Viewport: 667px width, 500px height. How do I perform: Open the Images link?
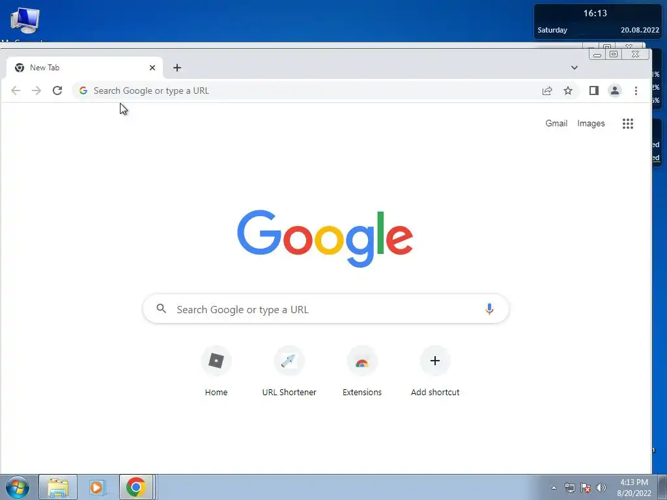pos(591,123)
